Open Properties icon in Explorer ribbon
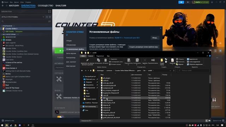The width and height of the screenshot is (226, 127). pyautogui.click(x=172, y=60)
